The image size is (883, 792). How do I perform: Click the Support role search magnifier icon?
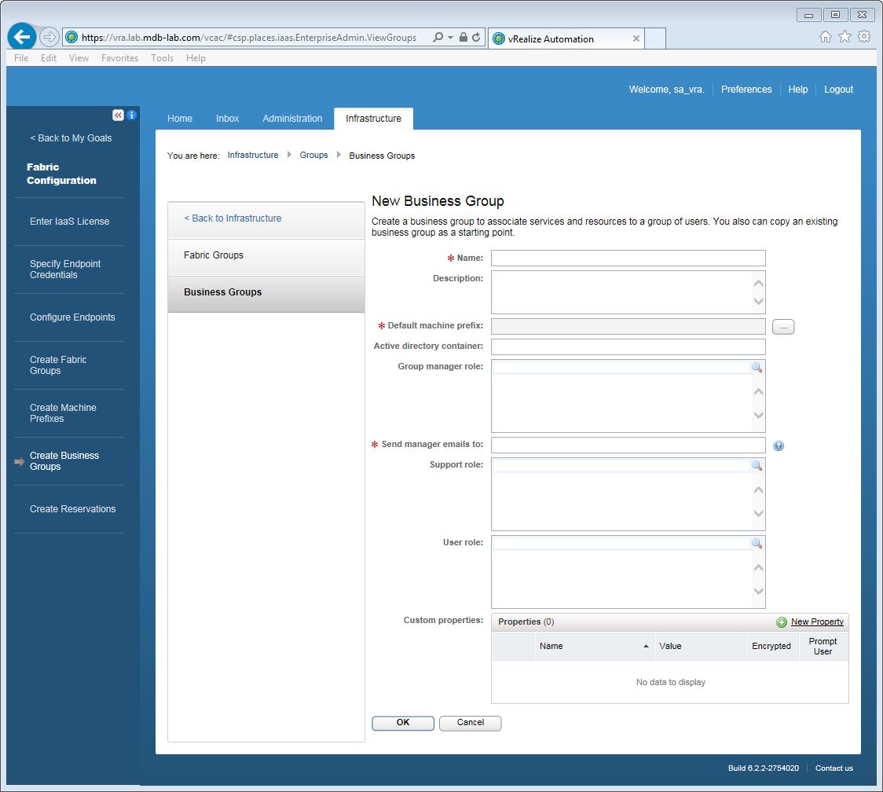click(x=757, y=466)
